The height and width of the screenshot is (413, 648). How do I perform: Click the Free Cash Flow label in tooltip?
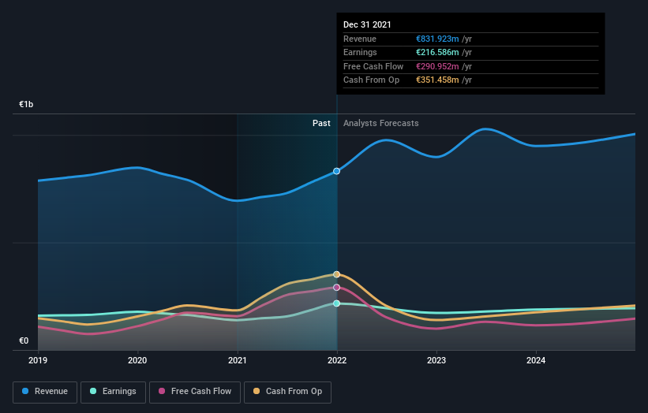point(373,66)
